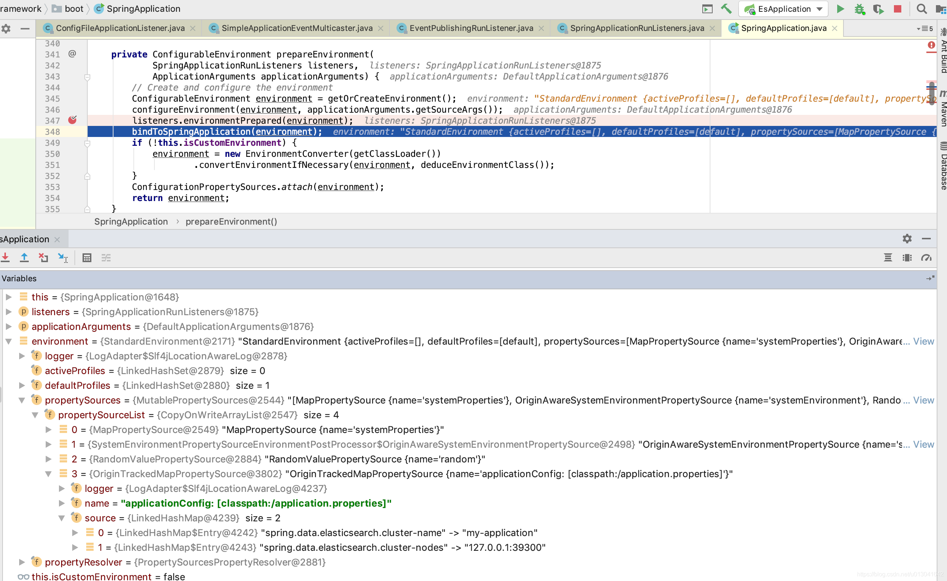The height and width of the screenshot is (581, 947).
Task: Step into with the red arrow
Action: (6, 257)
